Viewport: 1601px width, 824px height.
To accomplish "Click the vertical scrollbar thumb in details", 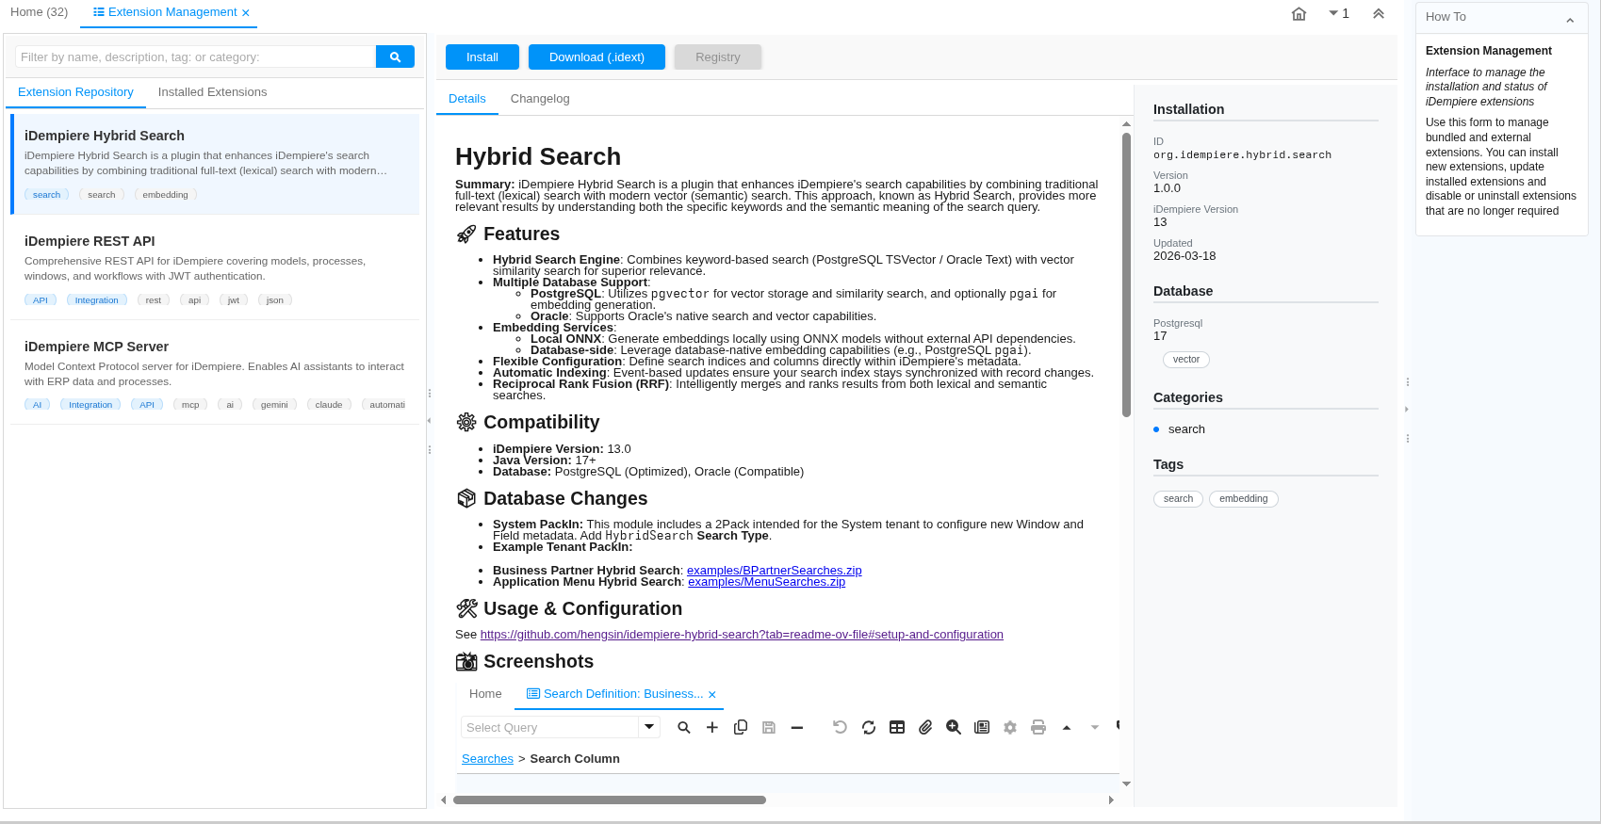I will [1126, 275].
